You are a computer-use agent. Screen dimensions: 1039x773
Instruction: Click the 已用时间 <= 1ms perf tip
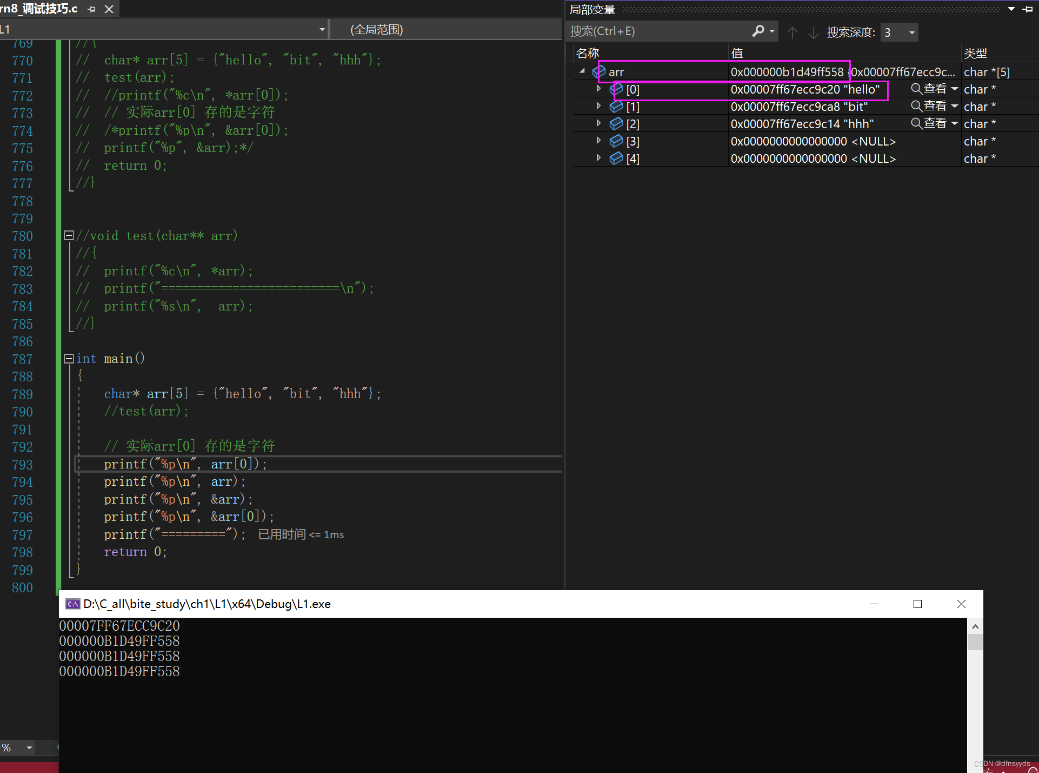pos(301,534)
